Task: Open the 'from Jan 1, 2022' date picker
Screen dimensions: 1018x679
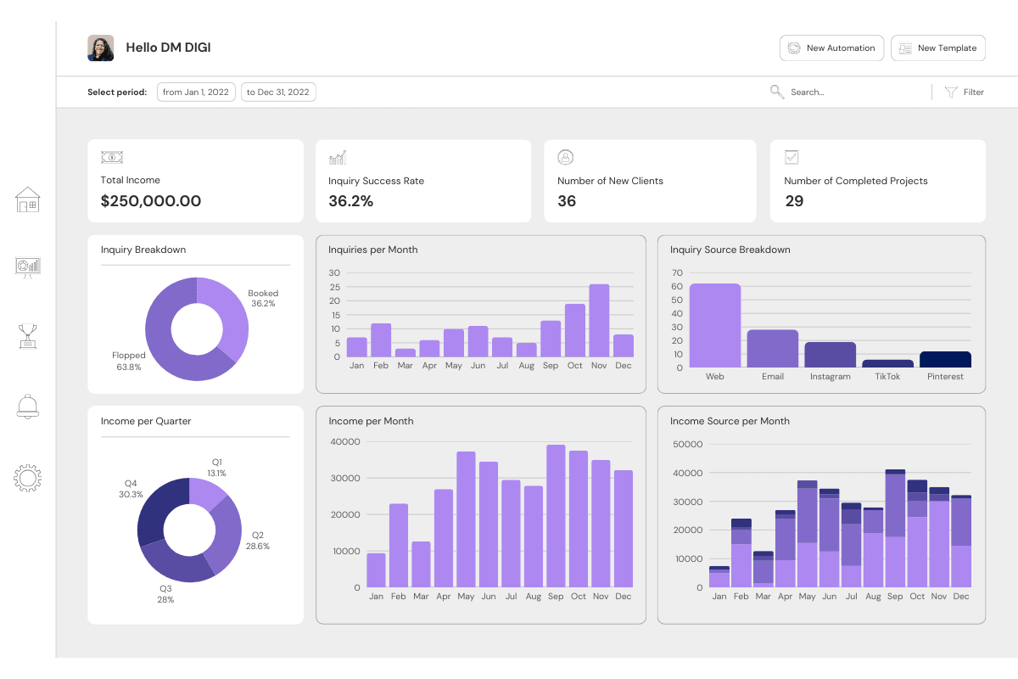Action: (196, 92)
